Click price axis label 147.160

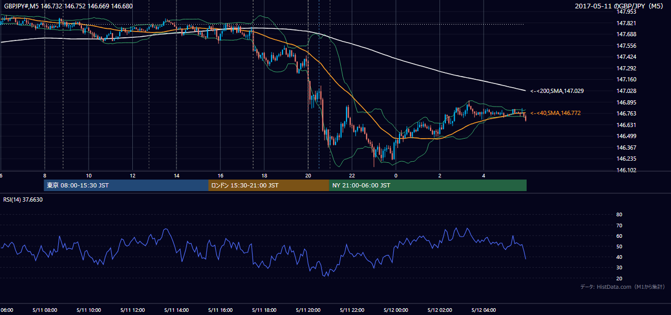pos(626,79)
